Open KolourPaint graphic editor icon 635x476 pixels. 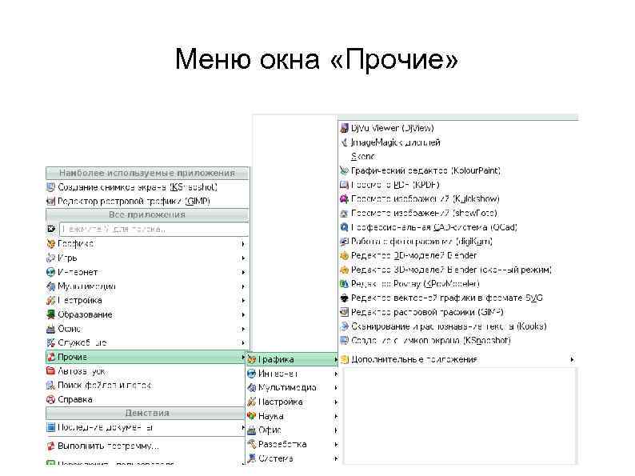pyautogui.click(x=344, y=171)
